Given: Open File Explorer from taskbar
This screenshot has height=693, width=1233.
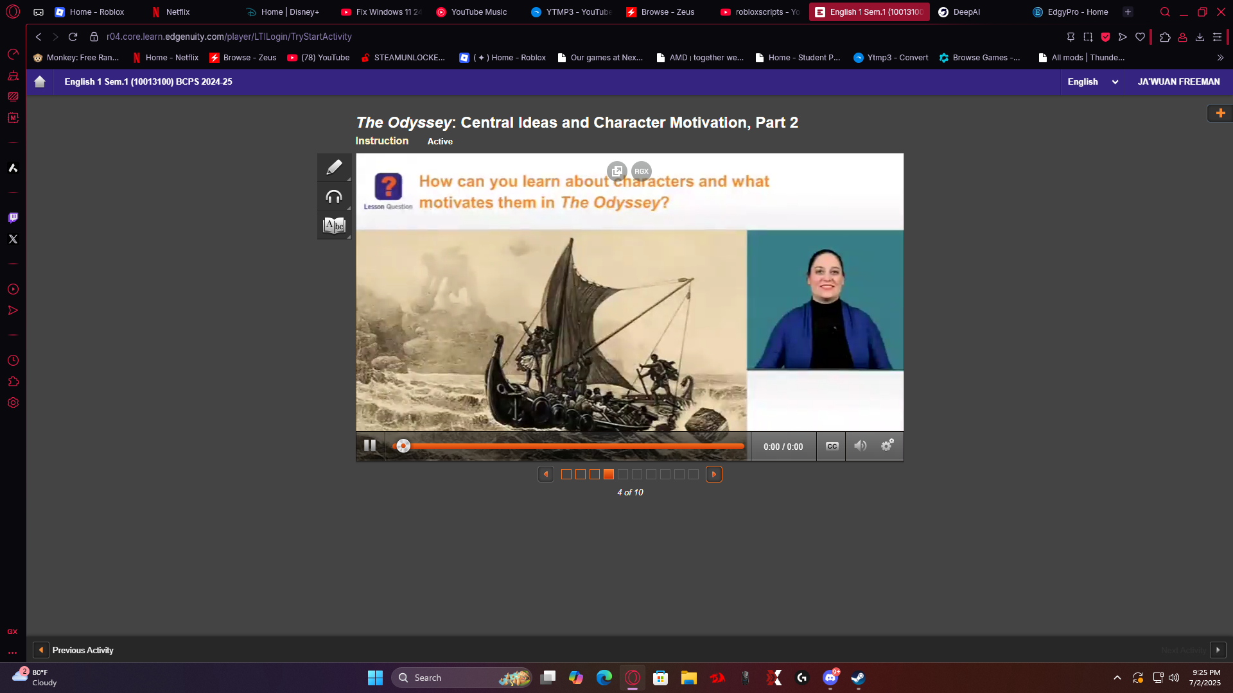Looking at the screenshot, I should 689,678.
